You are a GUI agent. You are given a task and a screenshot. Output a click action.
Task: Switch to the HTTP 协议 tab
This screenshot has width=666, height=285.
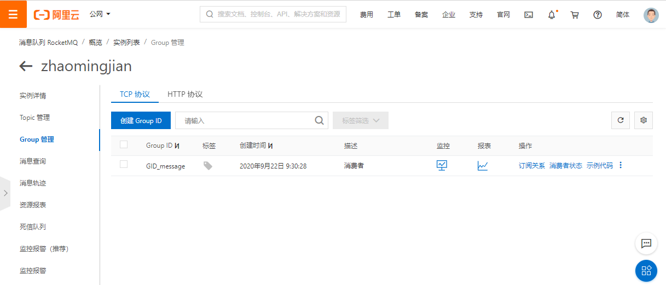pyautogui.click(x=185, y=94)
